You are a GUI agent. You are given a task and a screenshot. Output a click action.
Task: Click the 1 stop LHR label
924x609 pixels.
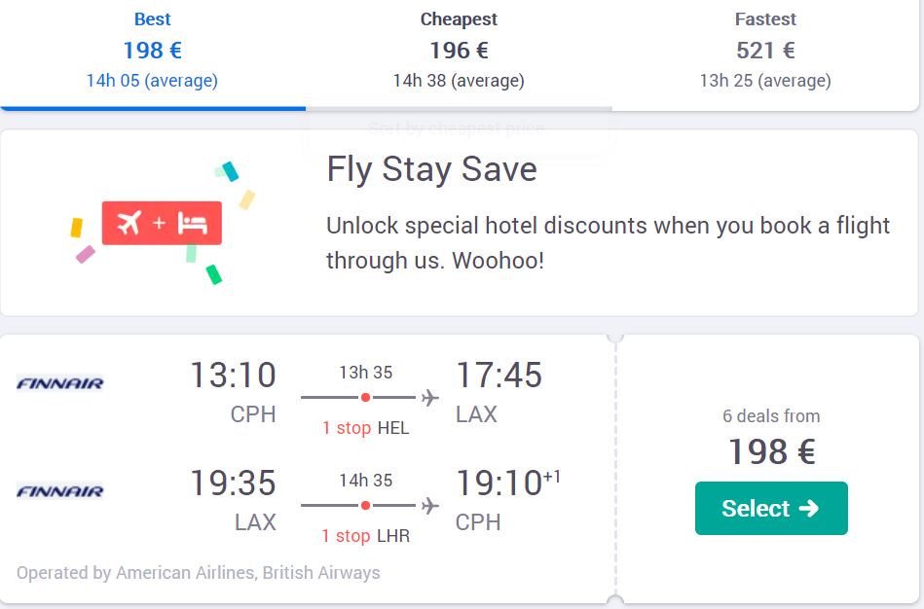(x=365, y=536)
